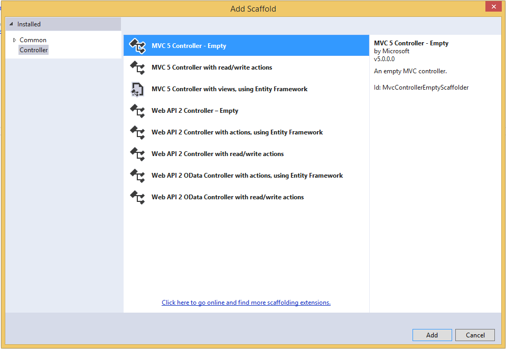Click Web API 2 OData Entity Framework icon
Screen dimensions: 506x349
point(137,176)
